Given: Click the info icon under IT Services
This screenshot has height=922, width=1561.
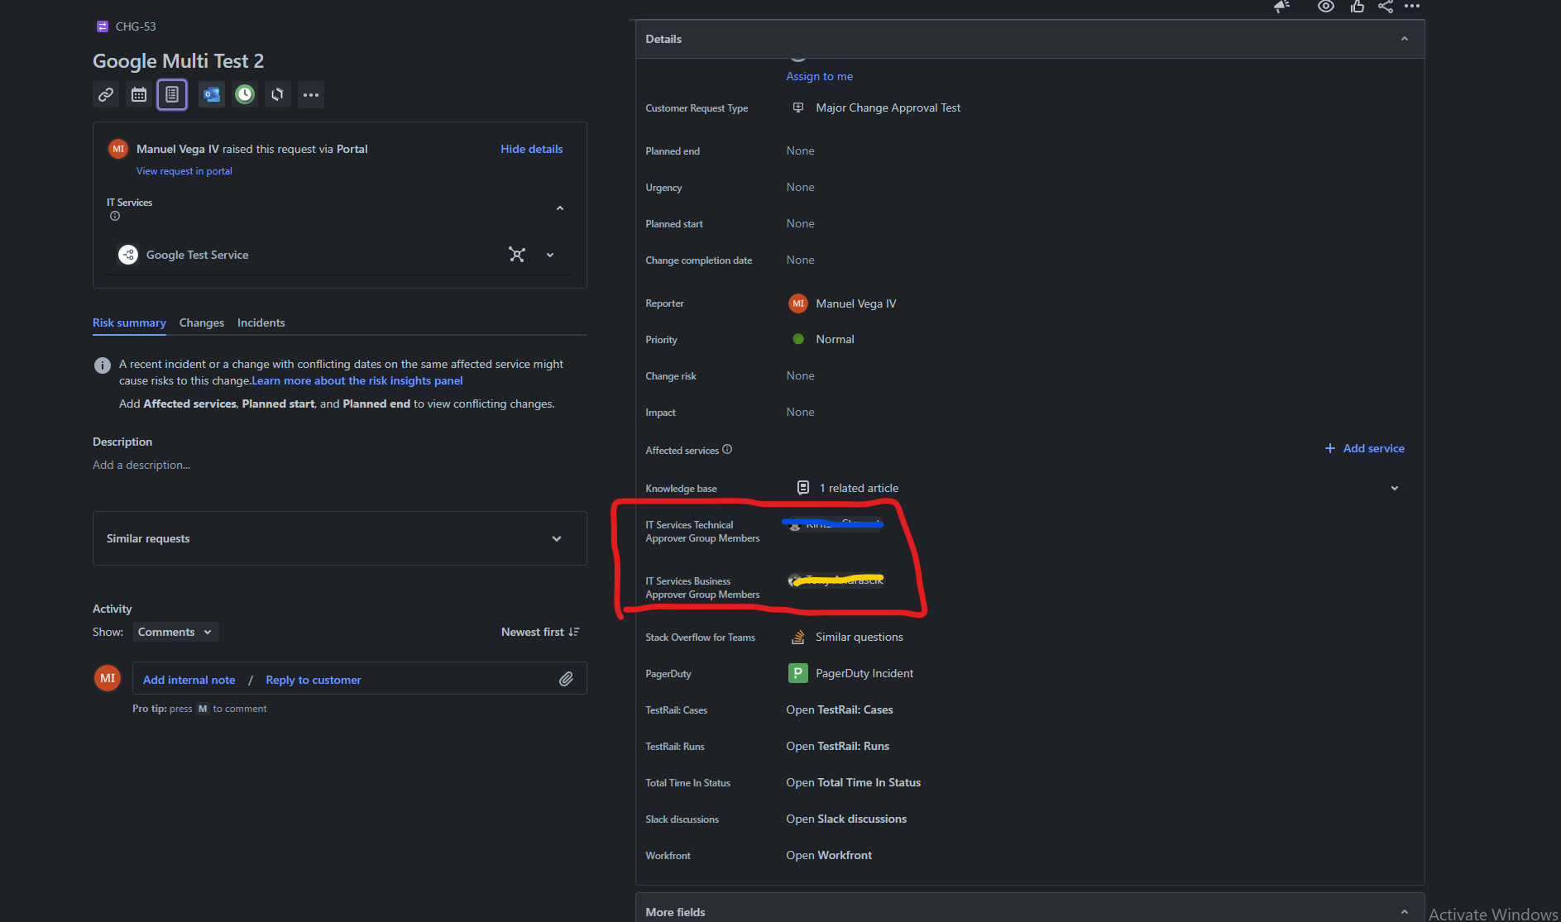Looking at the screenshot, I should click(115, 217).
